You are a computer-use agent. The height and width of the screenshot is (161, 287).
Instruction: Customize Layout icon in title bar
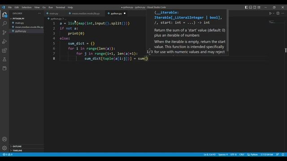[x=259, y=7]
